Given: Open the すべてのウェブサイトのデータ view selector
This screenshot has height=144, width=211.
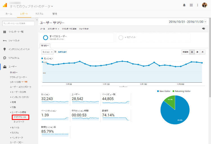Looking at the screenshot, I should 31,6.
